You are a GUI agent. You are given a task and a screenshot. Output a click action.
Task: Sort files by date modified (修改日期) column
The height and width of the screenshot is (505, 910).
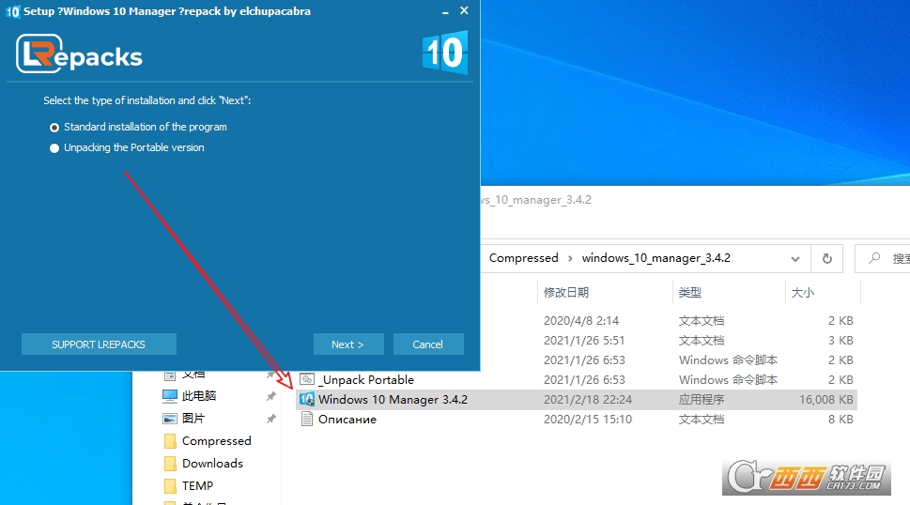(x=566, y=293)
